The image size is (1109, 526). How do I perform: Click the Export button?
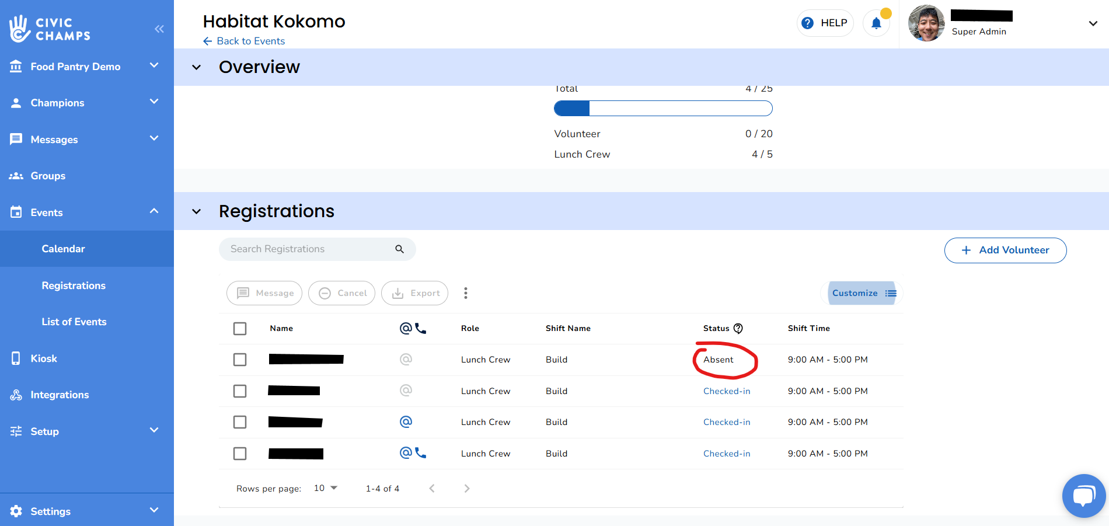(x=415, y=293)
